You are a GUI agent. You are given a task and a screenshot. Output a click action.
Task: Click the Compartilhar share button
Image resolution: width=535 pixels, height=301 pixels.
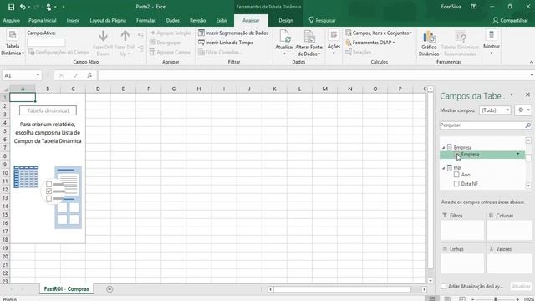(510, 20)
